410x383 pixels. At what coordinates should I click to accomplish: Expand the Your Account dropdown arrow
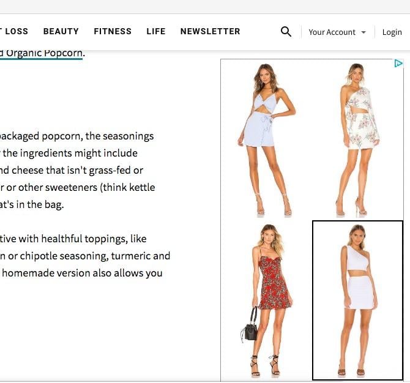[x=363, y=32]
